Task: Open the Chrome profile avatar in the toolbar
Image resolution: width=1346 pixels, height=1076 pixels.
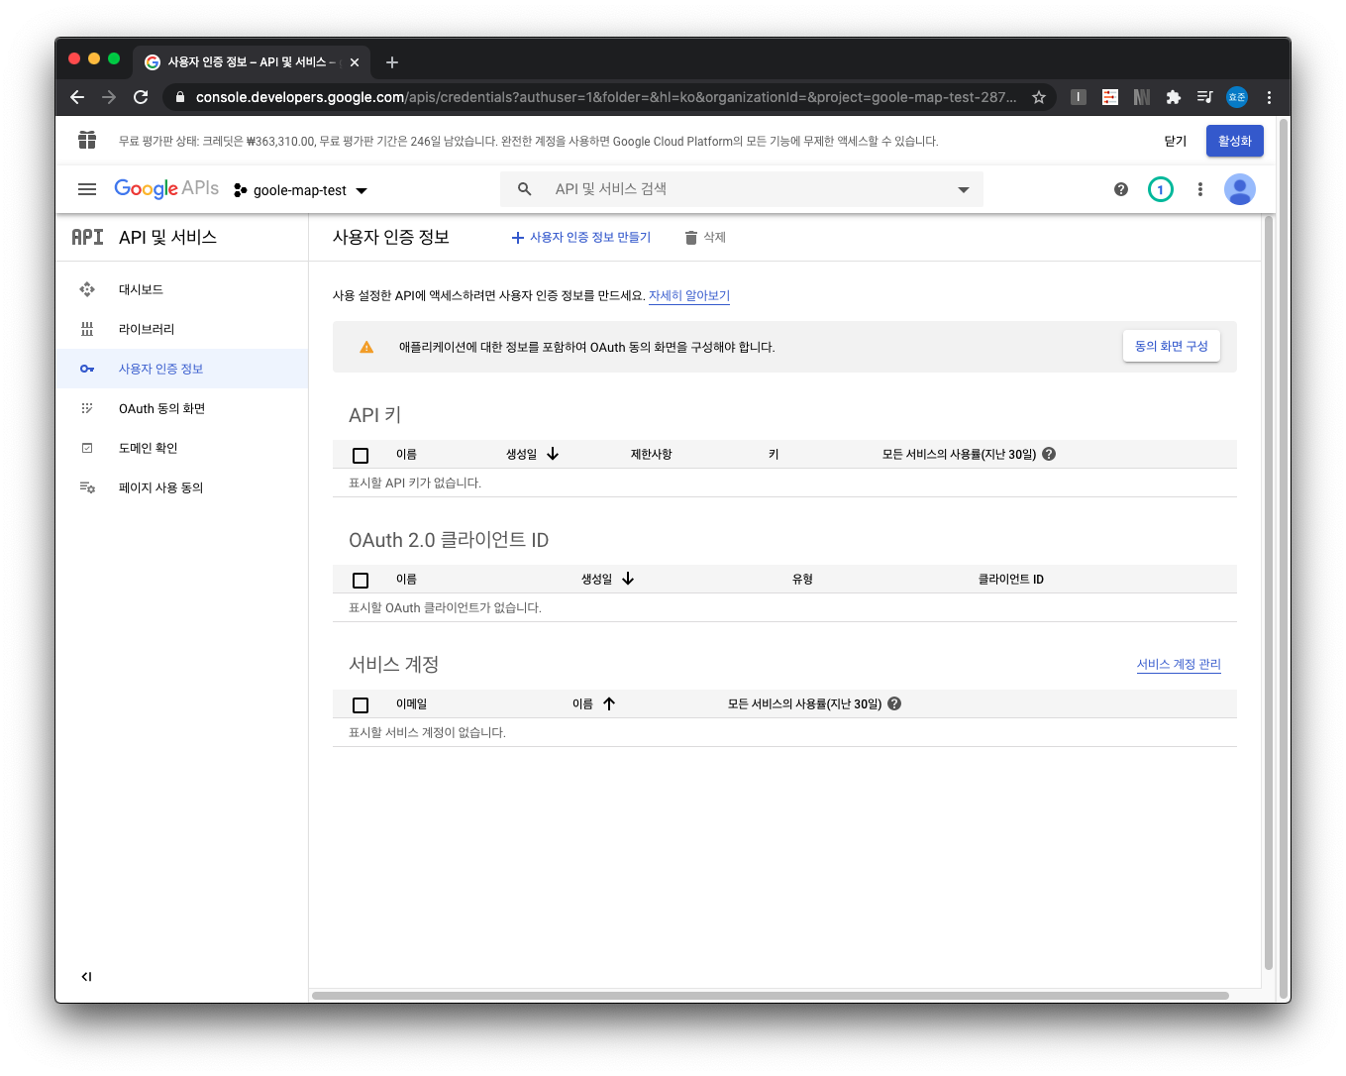Action: pyautogui.click(x=1237, y=97)
